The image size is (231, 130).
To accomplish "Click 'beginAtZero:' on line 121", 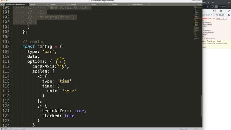I will pos(57,111).
